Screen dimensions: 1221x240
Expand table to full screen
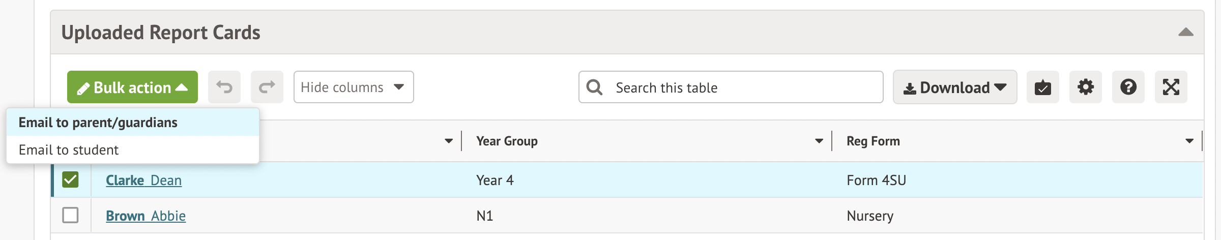tap(1171, 87)
